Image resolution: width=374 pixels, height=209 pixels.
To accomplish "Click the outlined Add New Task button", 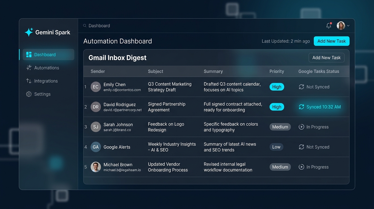I will point(326,58).
